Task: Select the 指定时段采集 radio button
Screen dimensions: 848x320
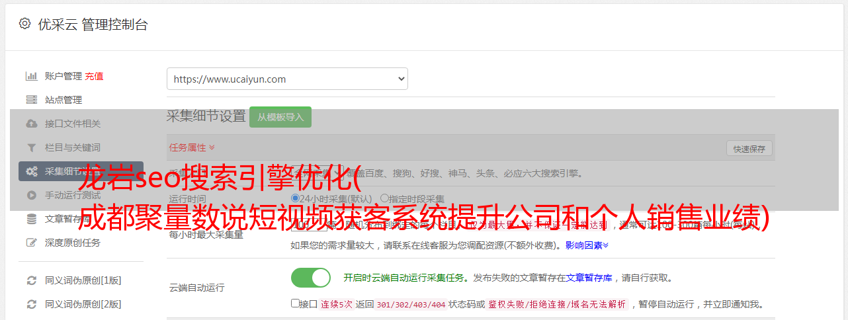Action: tap(384, 198)
